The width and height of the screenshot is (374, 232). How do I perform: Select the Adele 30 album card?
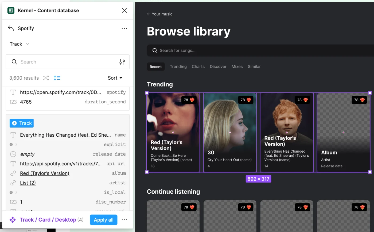point(230,132)
